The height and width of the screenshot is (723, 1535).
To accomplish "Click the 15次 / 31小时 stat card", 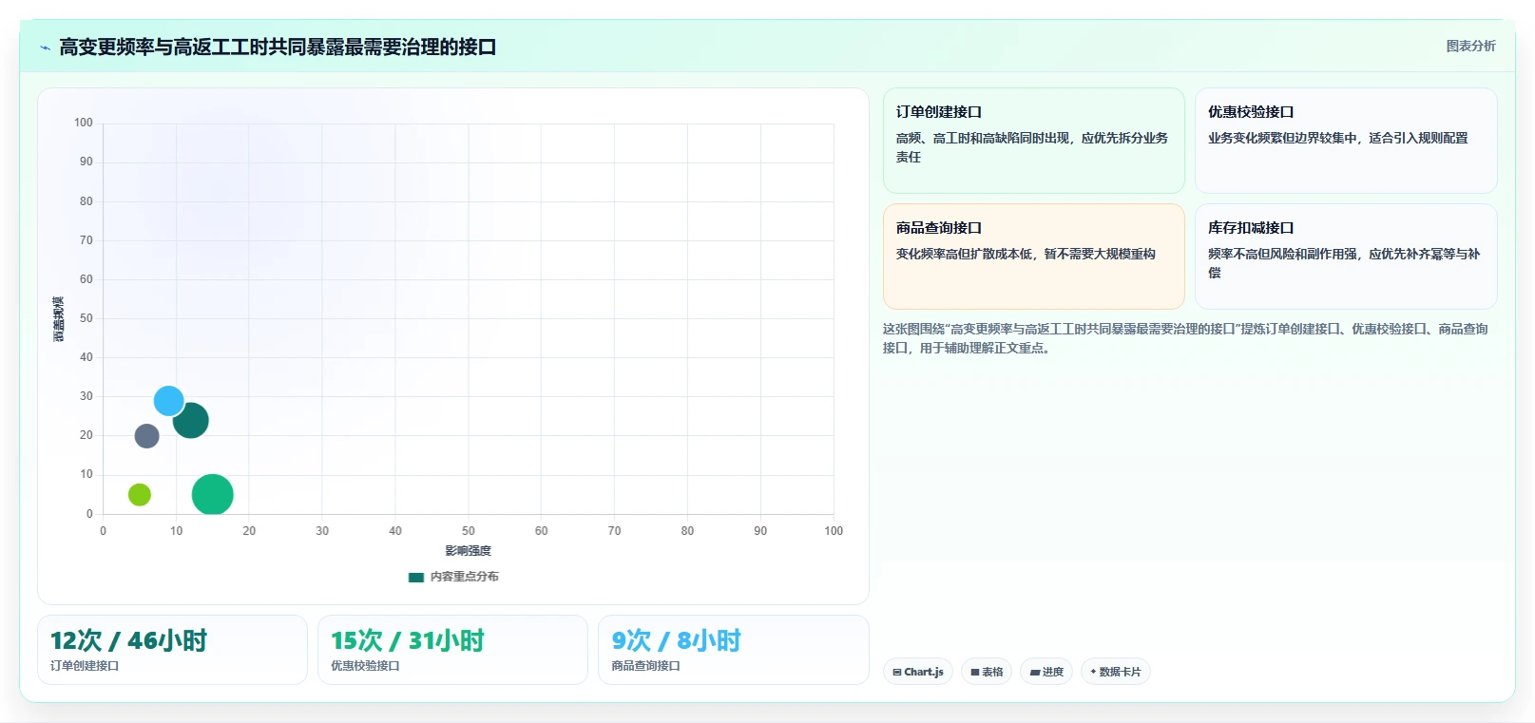I will click(x=452, y=650).
